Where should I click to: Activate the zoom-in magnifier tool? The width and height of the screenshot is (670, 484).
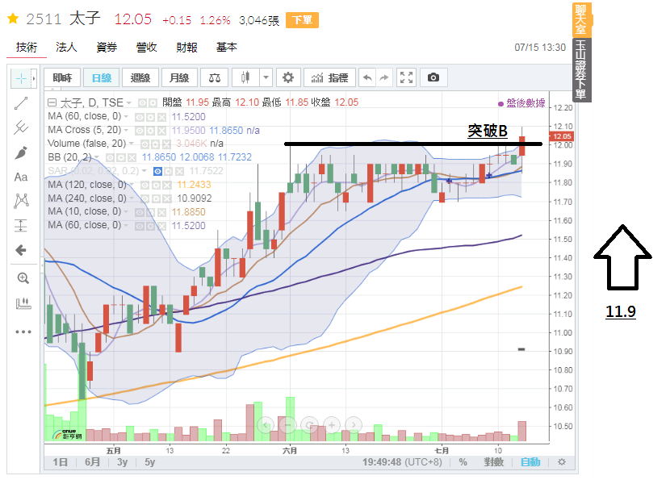[23, 278]
